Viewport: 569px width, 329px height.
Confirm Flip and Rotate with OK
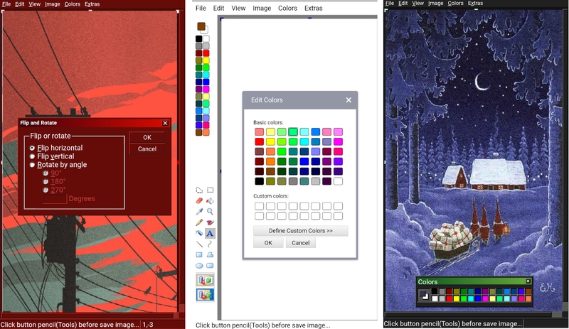tap(147, 137)
